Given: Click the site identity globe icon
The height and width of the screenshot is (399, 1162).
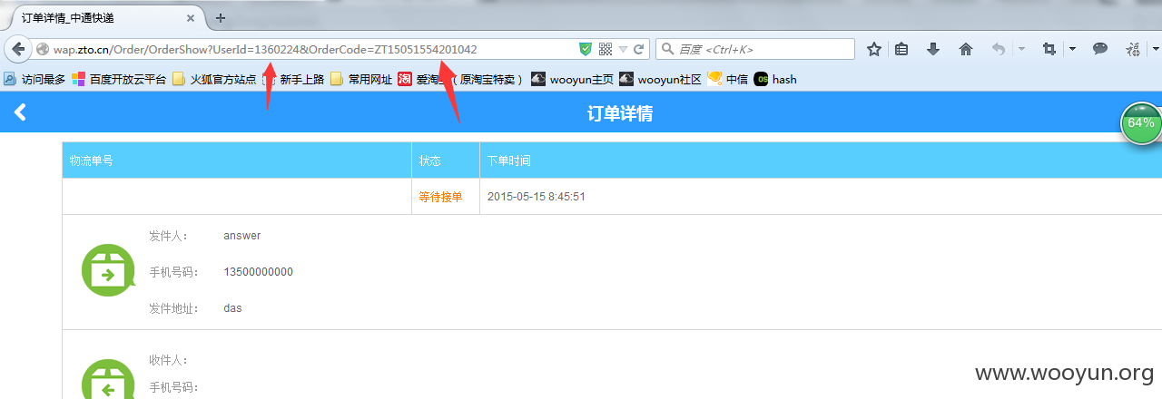Looking at the screenshot, I should click(42, 49).
